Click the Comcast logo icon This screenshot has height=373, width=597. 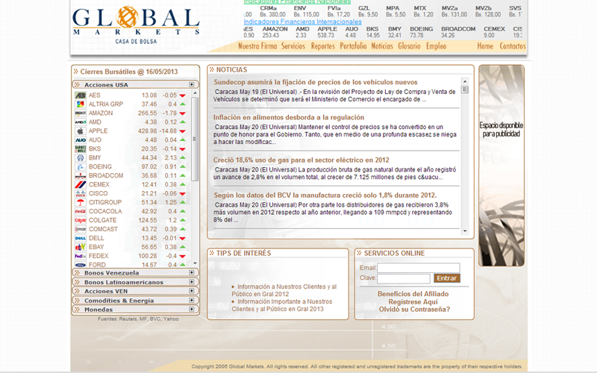pyautogui.click(x=81, y=229)
